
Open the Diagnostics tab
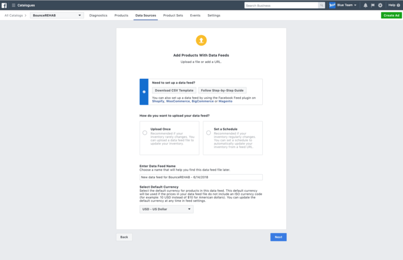[x=98, y=15]
